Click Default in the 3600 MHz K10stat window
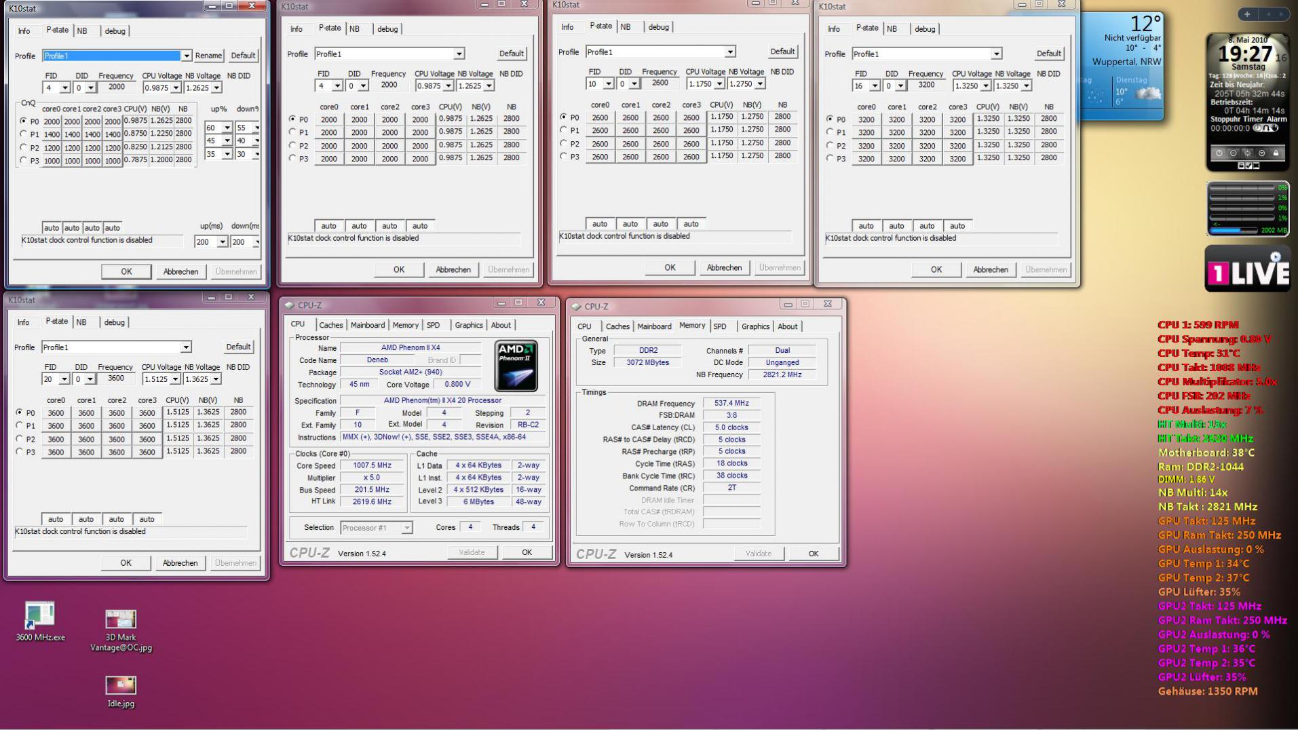Viewport: 1298px width, 730px height. click(238, 347)
